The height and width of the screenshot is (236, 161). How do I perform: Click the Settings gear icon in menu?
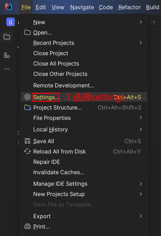(28, 97)
